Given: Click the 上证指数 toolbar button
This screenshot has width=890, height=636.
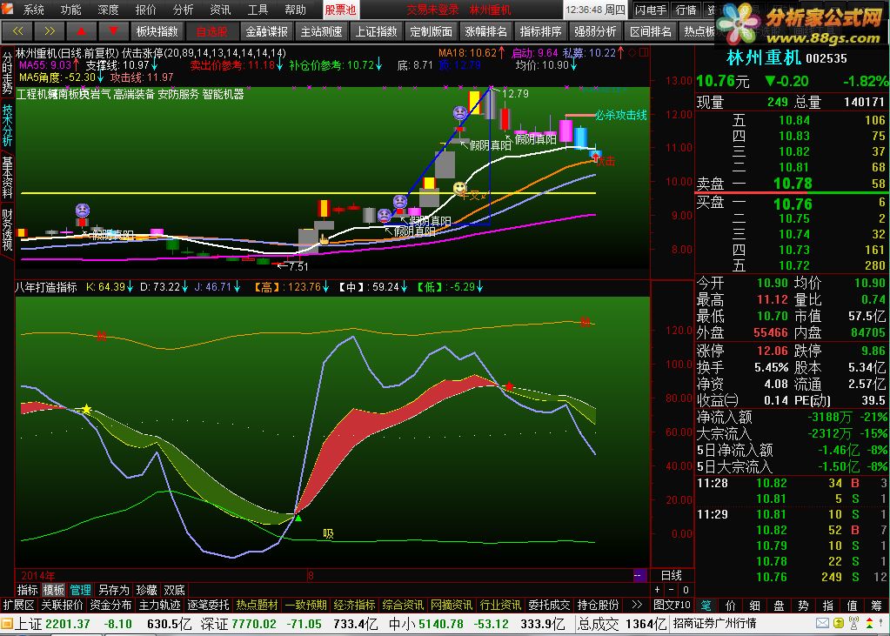Looking at the screenshot, I should coord(377,31).
